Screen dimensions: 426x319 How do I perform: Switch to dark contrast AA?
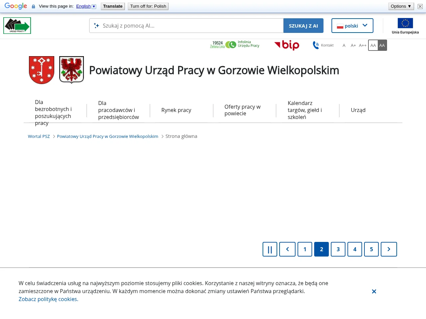382,45
